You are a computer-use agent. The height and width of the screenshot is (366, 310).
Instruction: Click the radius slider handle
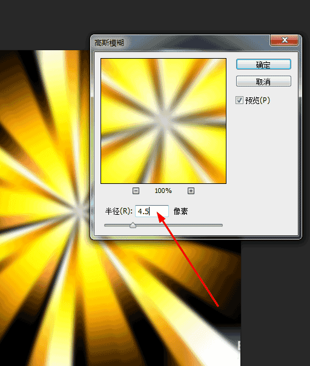click(133, 225)
